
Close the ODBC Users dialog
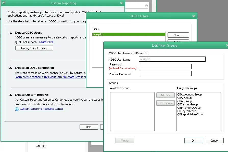[193, 16]
